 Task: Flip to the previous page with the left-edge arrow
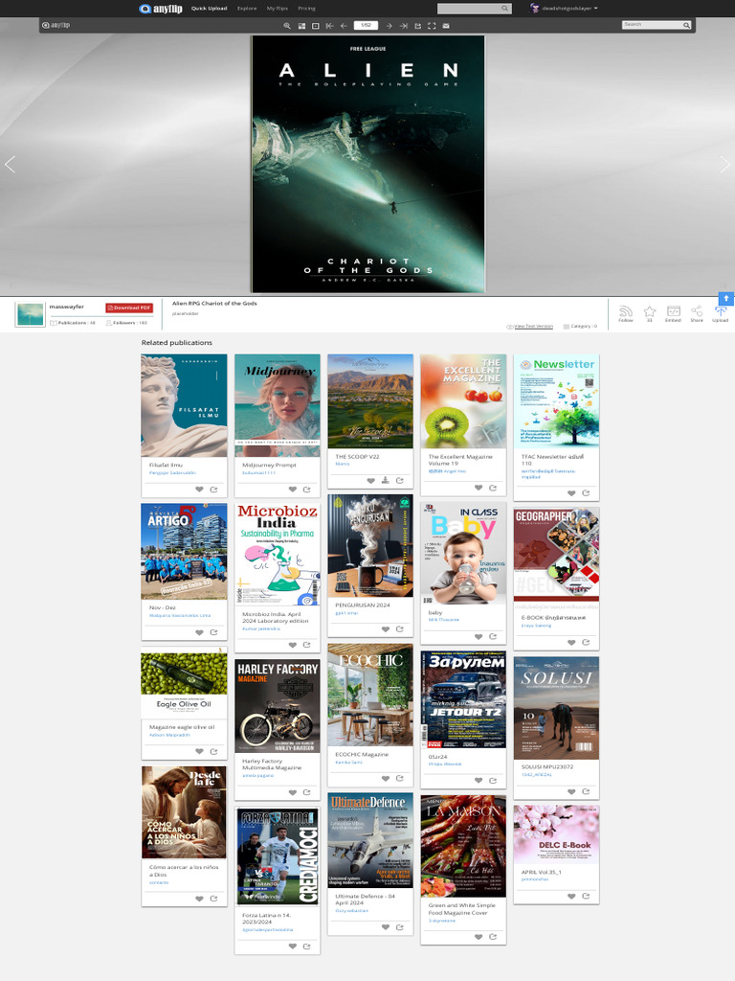[10, 165]
